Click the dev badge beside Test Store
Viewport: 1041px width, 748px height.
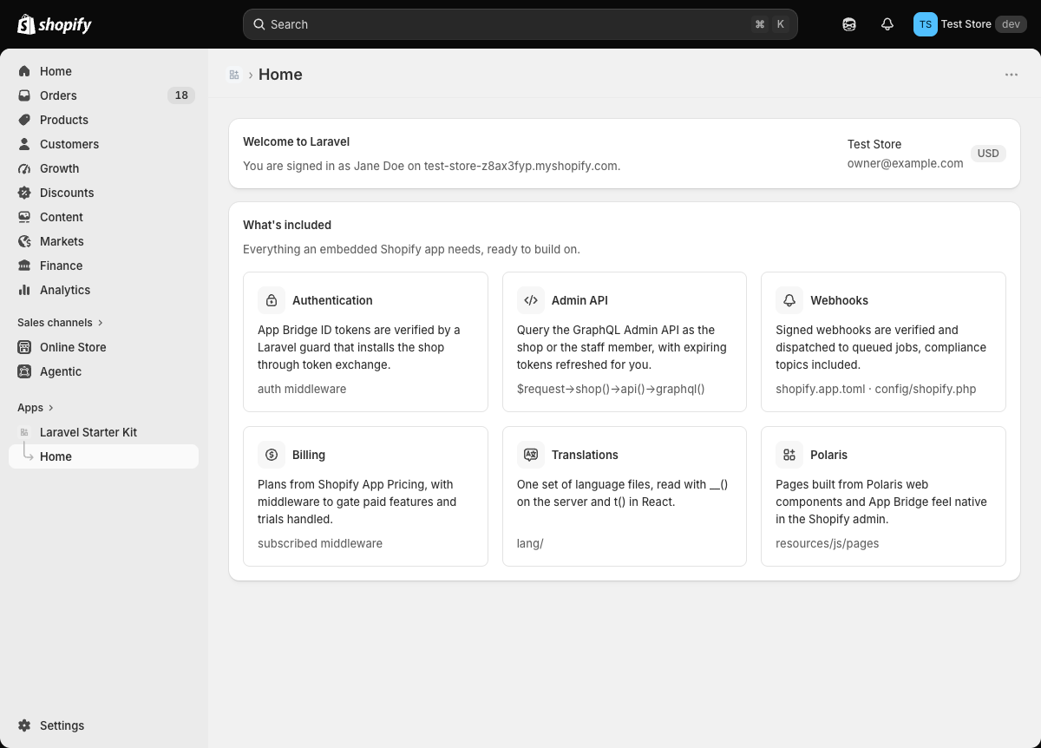click(1011, 24)
